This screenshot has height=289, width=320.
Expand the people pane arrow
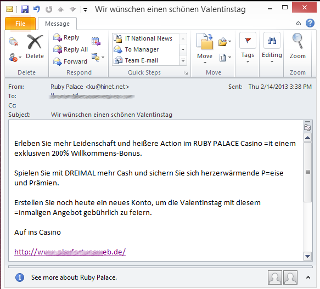click(x=308, y=277)
